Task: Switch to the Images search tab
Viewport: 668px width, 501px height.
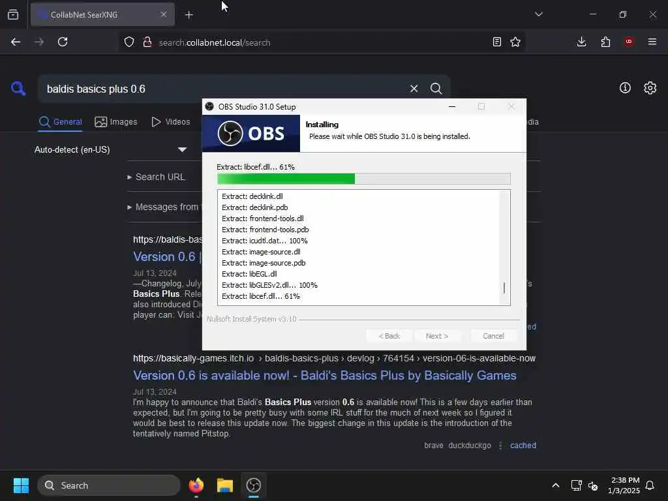Action: 116,122
